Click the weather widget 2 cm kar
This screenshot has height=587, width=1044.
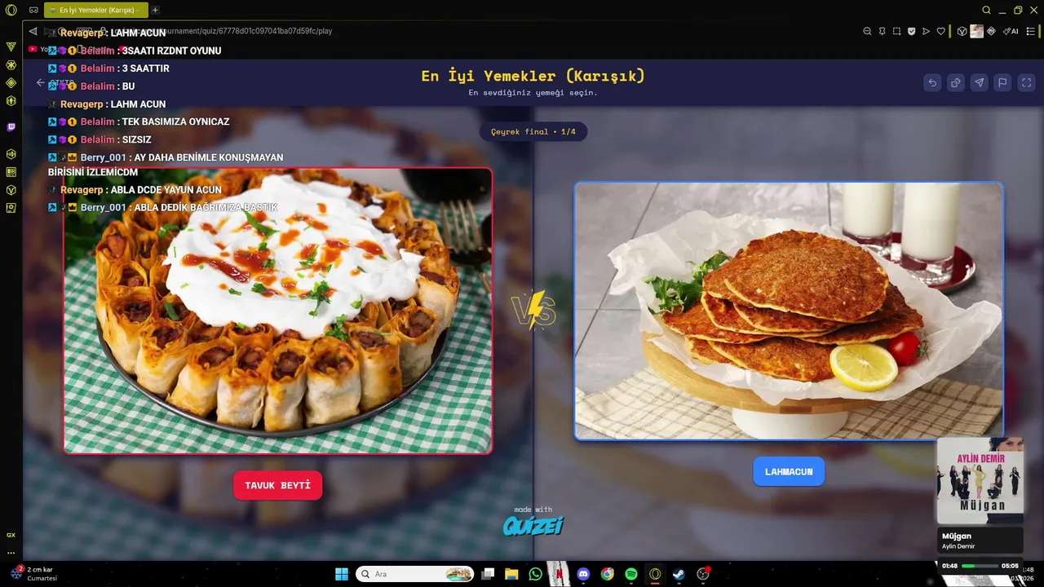click(x=33, y=573)
